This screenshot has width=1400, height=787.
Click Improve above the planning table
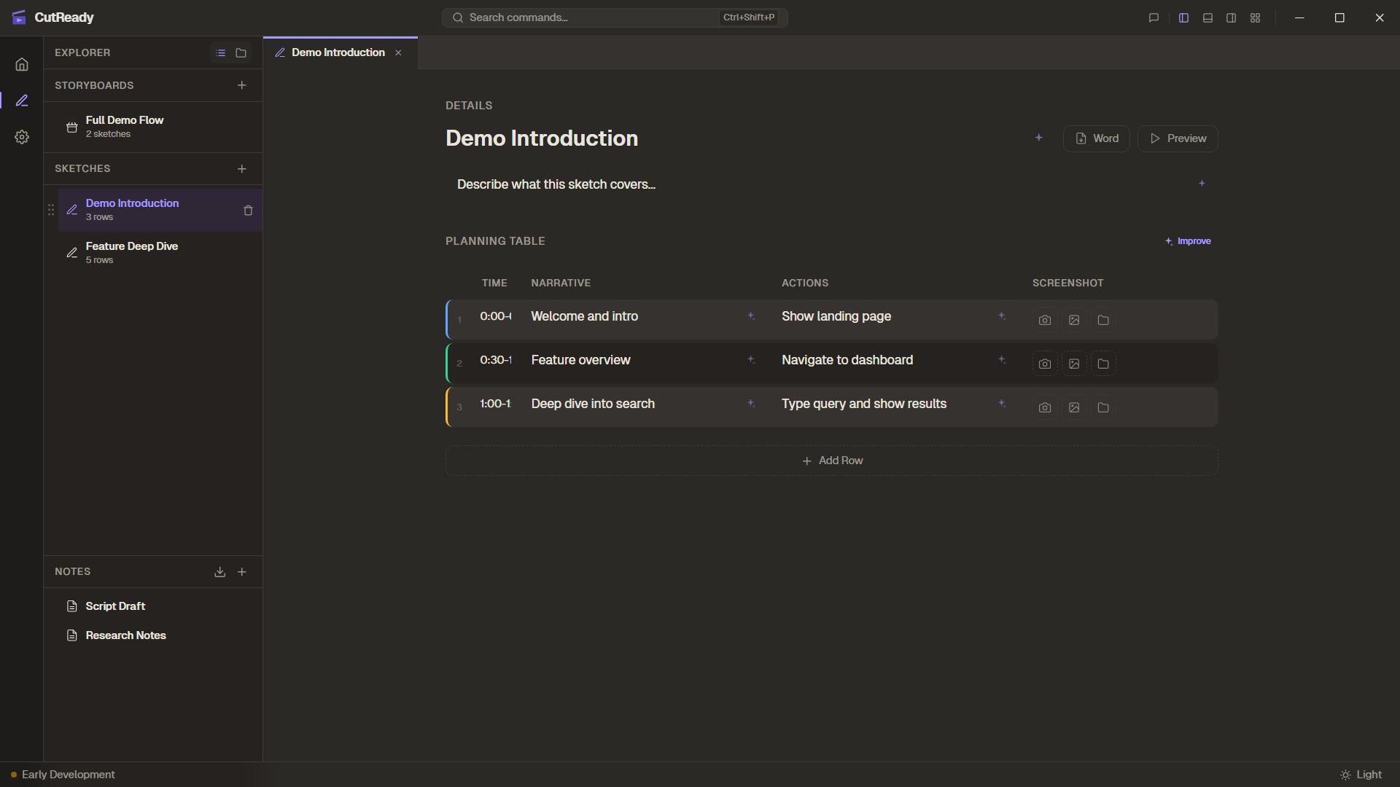(1188, 240)
